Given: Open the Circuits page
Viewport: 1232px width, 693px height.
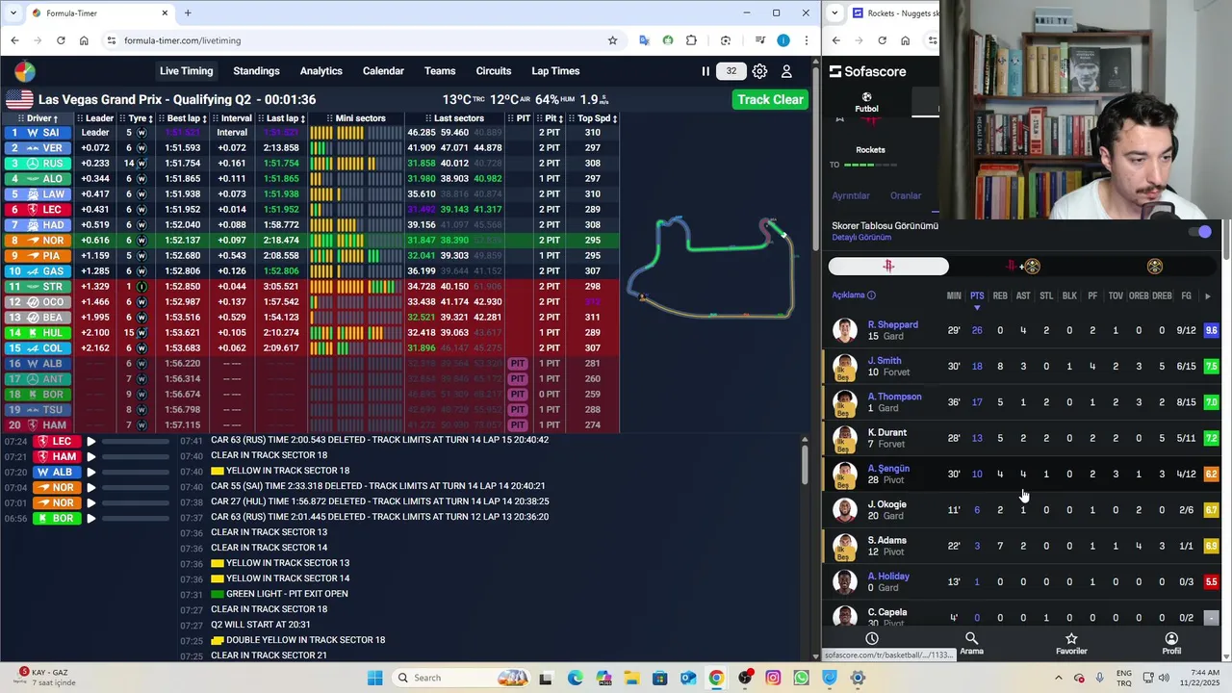Looking at the screenshot, I should pos(494,71).
